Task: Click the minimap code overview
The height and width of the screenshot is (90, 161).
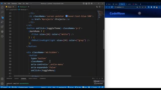Action: (100, 15)
